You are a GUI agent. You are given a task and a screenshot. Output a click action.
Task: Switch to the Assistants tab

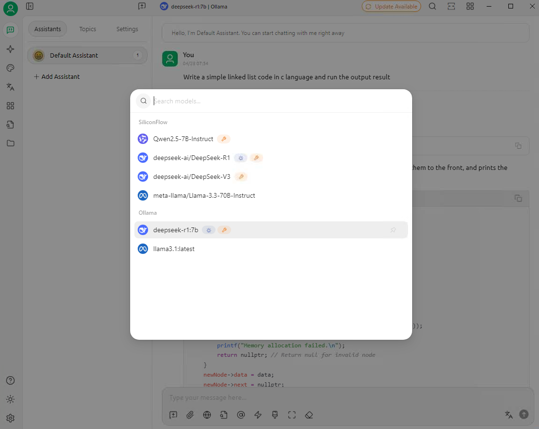pos(48,29)
